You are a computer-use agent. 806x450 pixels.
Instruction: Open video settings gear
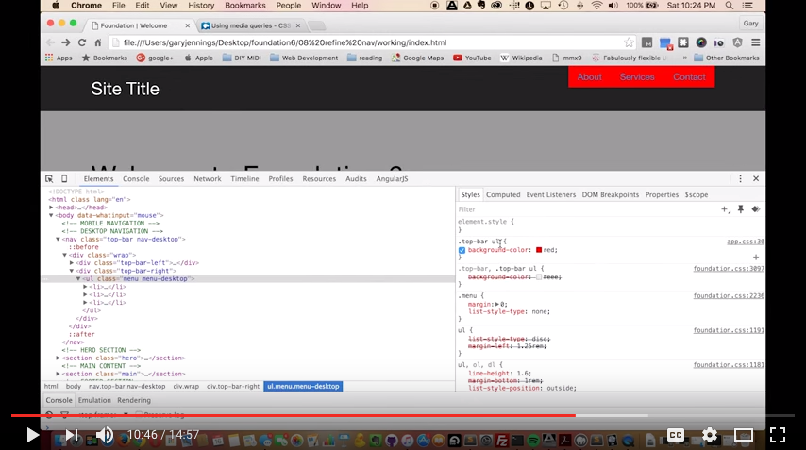tap(710, 435)
